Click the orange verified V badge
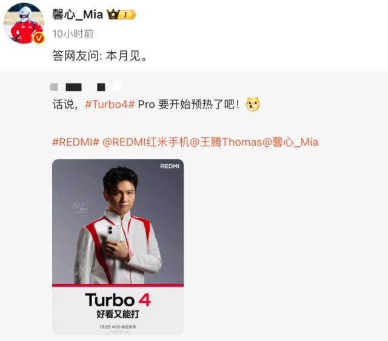 click(x=39, y=38)
